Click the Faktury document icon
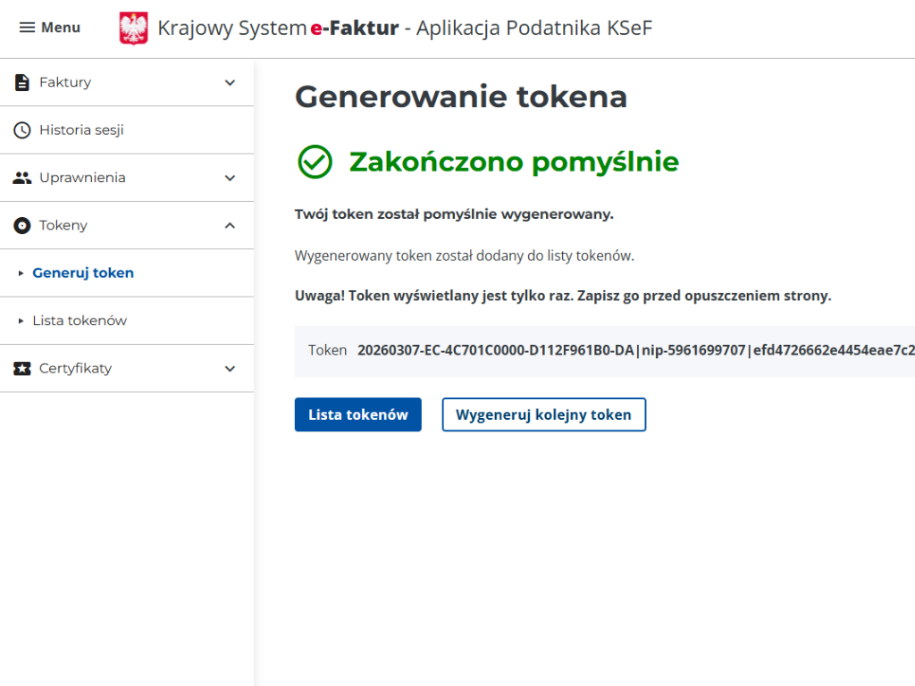Image resolution: width=915 pixels, height=686 pixels. pos(22,82)
